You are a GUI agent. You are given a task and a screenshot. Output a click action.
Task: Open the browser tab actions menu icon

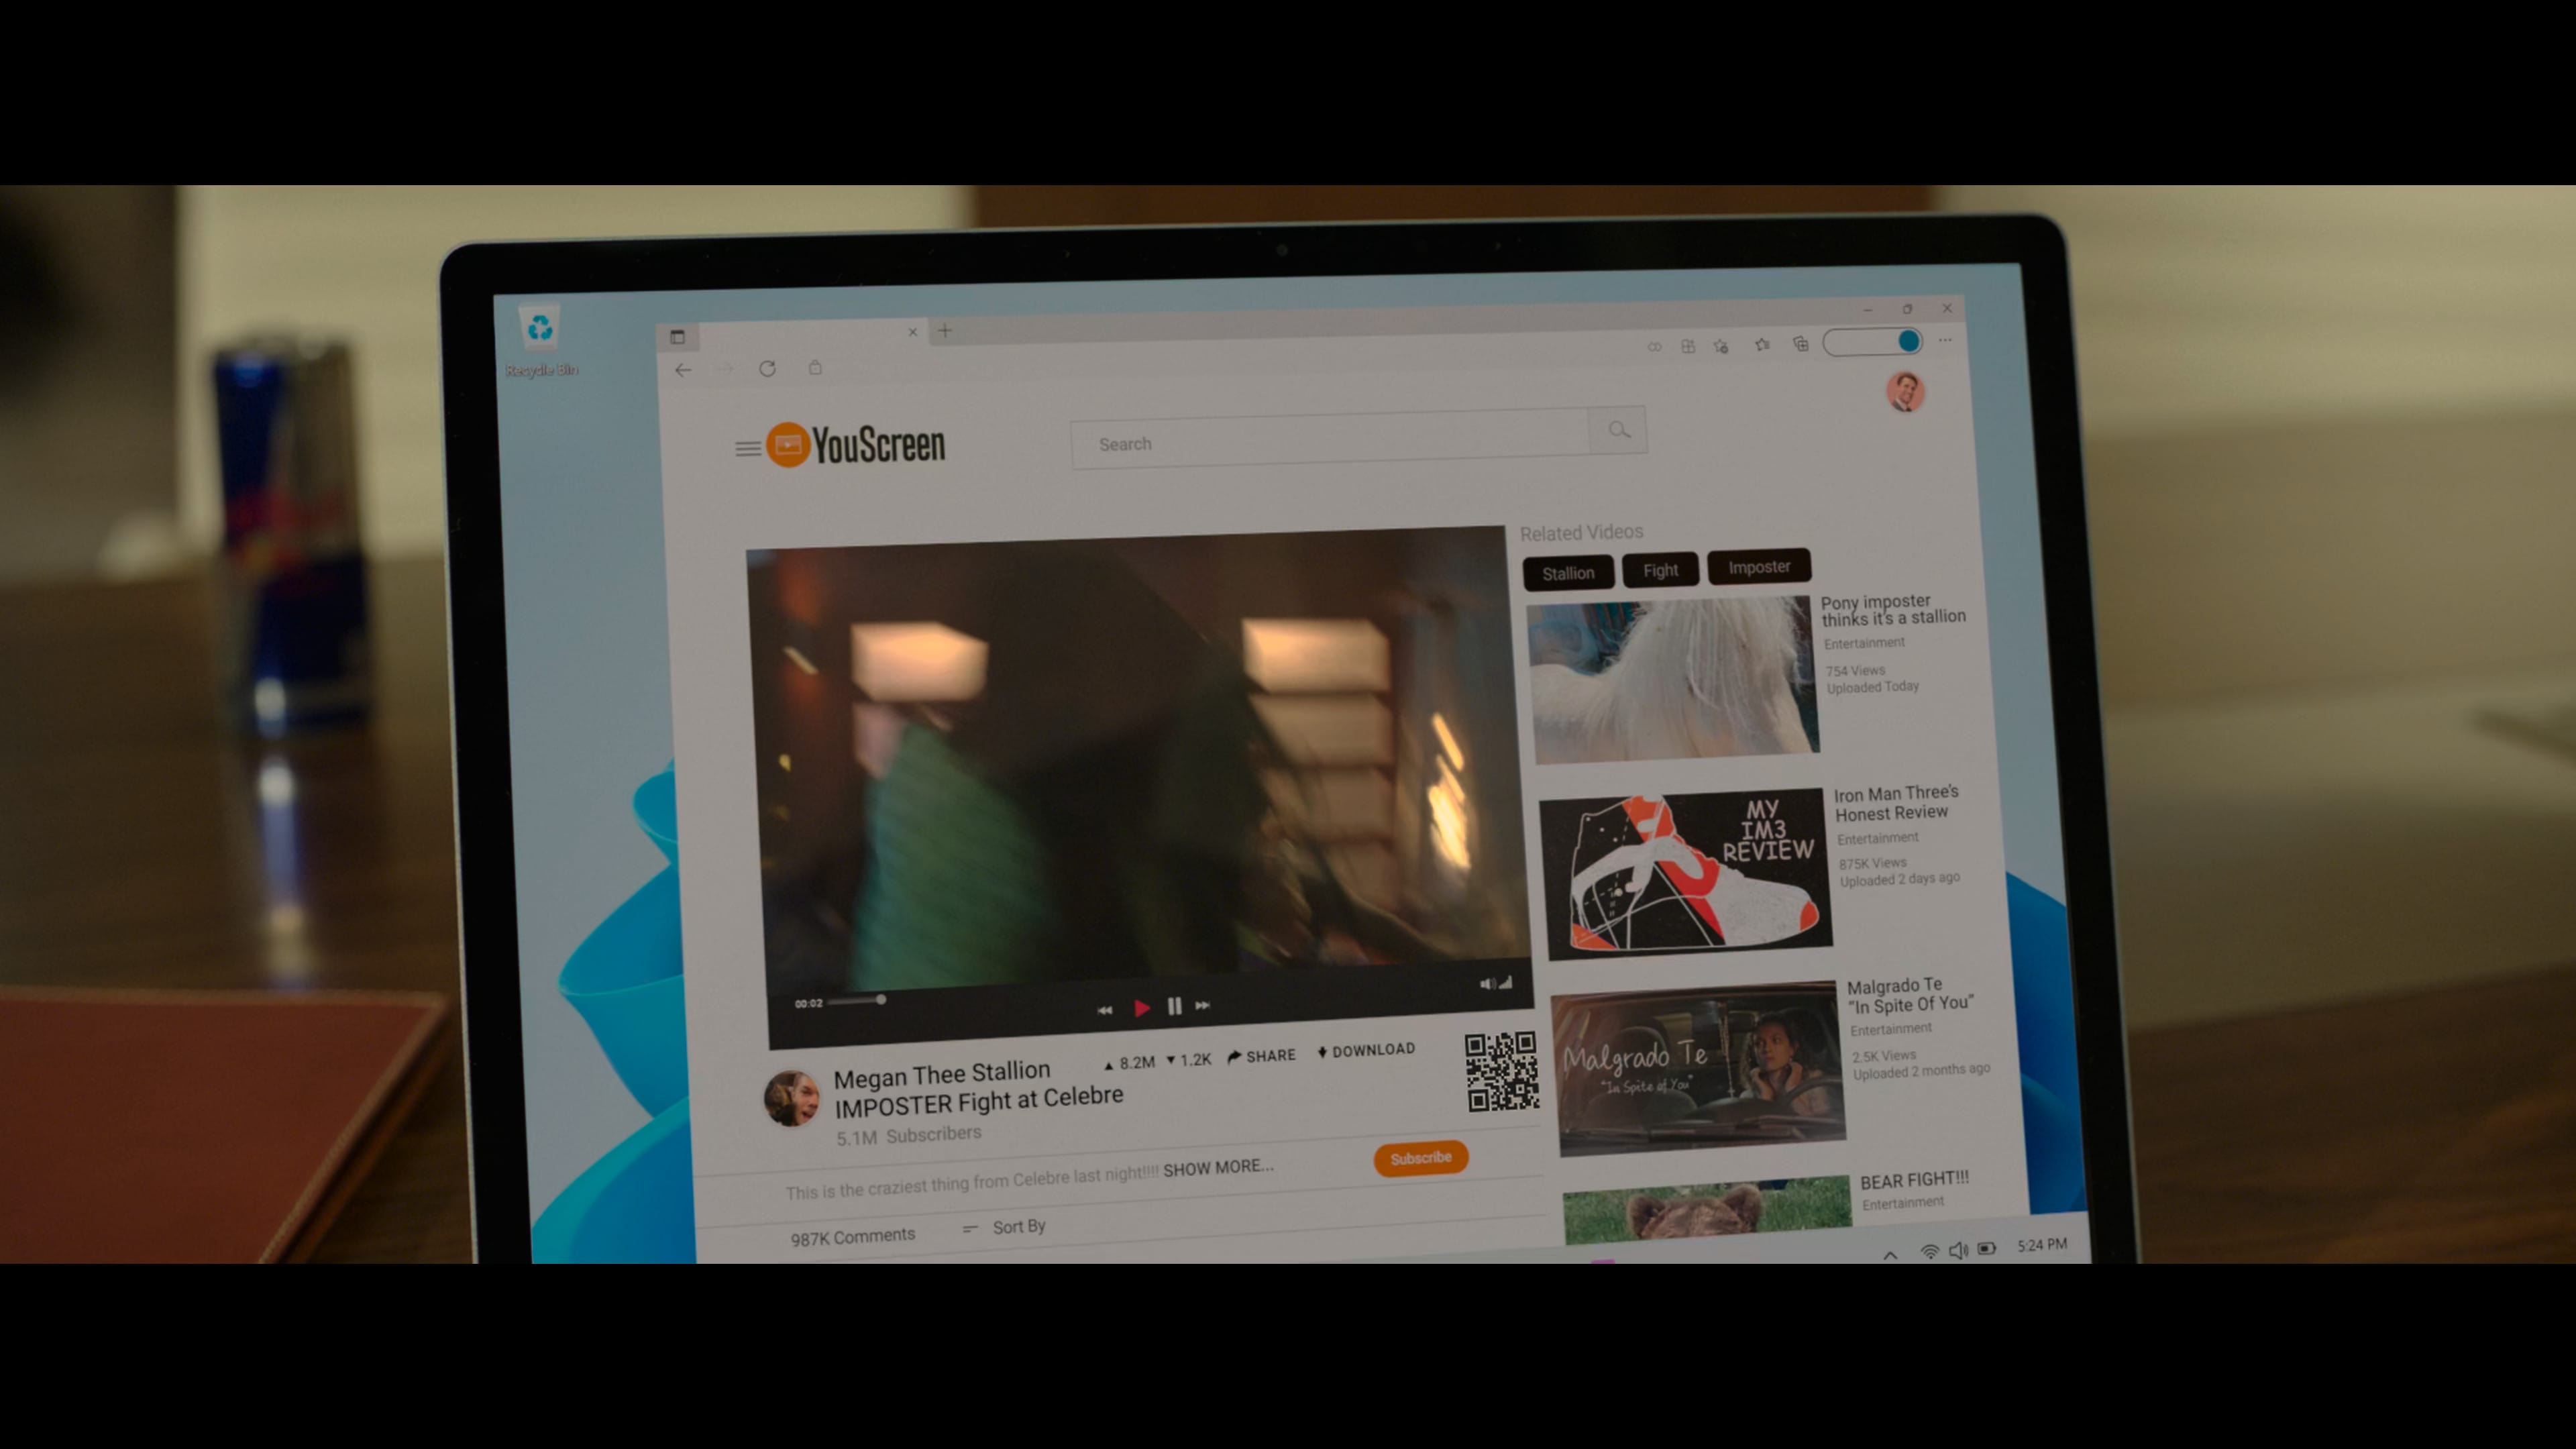pos(677,337)
